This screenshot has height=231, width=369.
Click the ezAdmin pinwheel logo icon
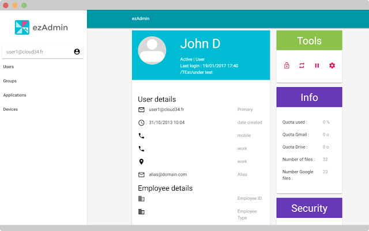pos(22,27)
